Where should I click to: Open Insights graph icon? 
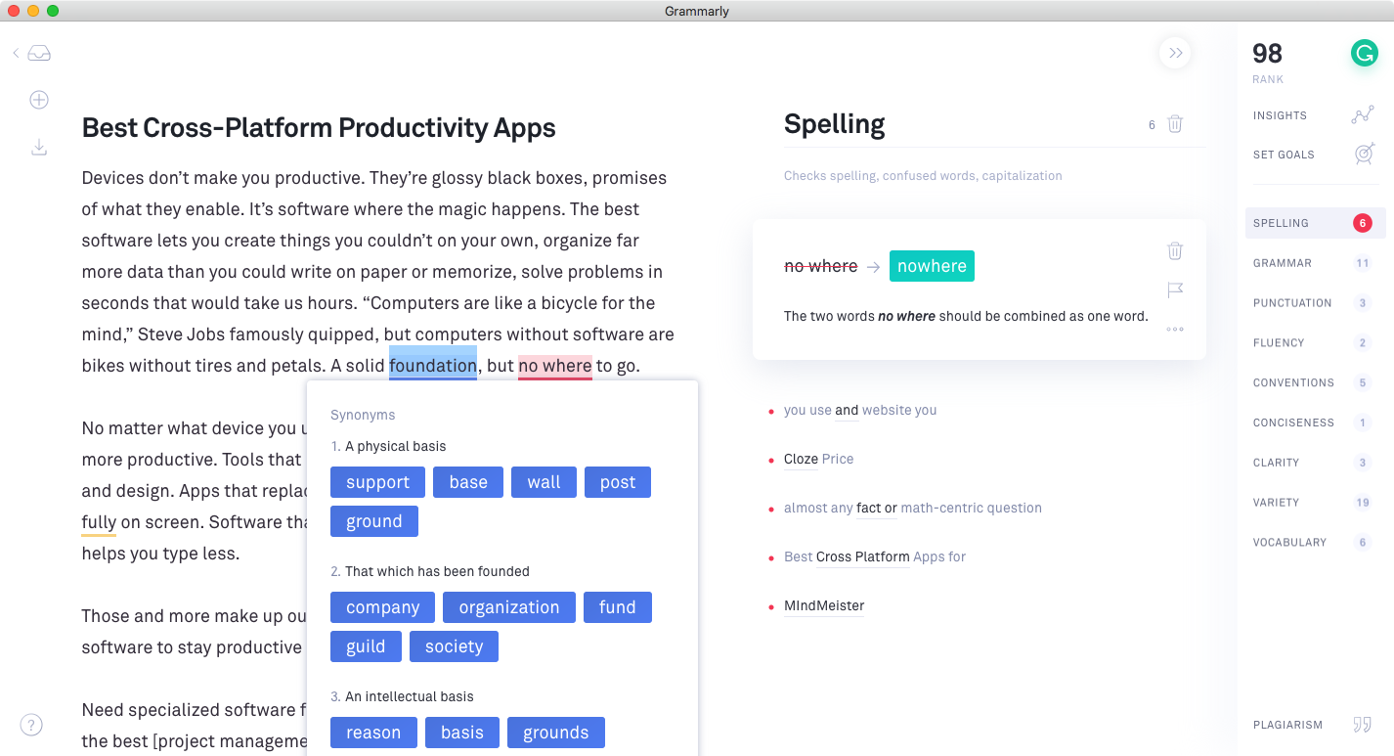pyautogui.click(x=1363, y=115)
